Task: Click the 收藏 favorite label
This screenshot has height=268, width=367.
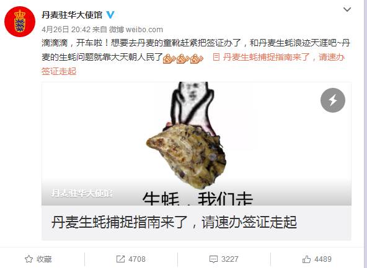Action: click(44, 259)
